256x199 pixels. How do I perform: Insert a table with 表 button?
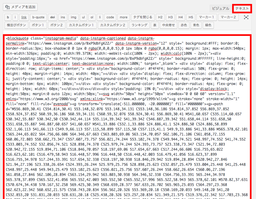pyautogui.click(x=155, y=25)
